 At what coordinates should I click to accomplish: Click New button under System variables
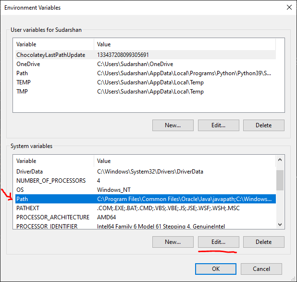click(x=173, y=242)
